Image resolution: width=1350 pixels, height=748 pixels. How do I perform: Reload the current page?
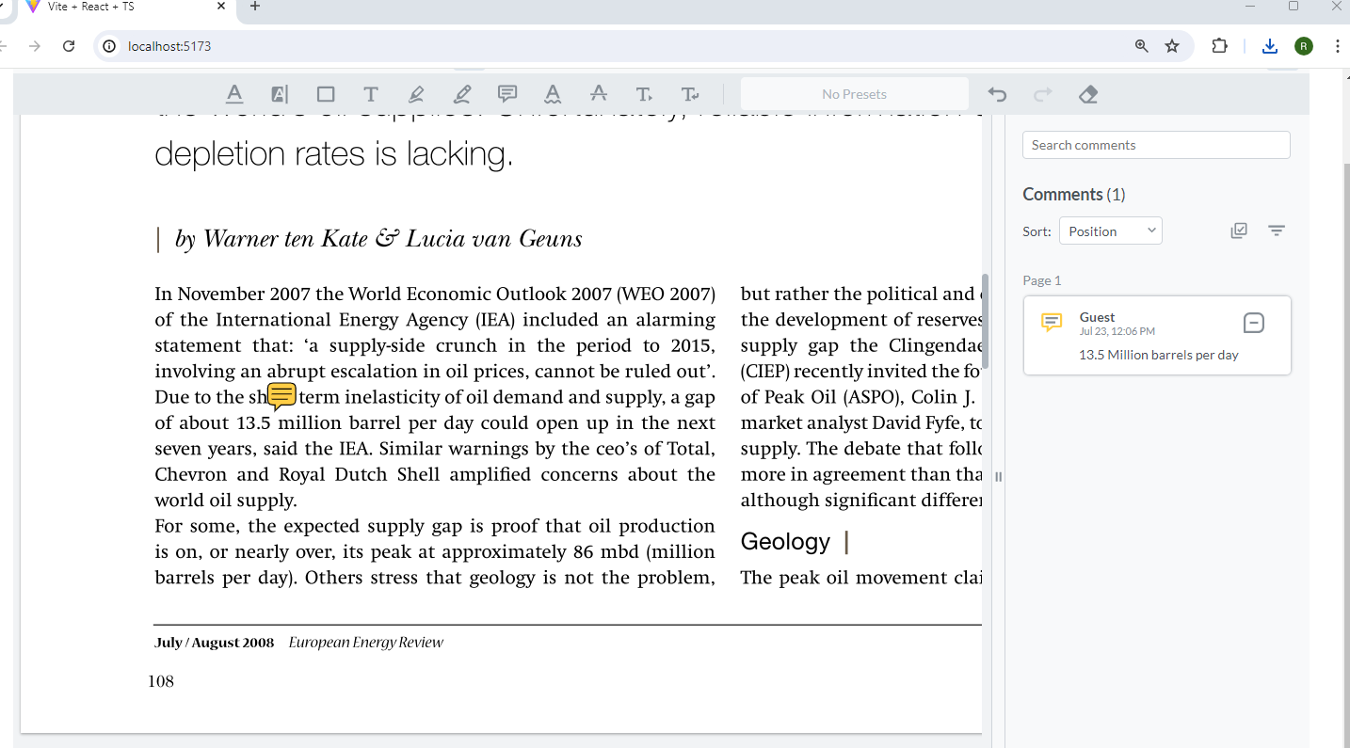[68, 46]
